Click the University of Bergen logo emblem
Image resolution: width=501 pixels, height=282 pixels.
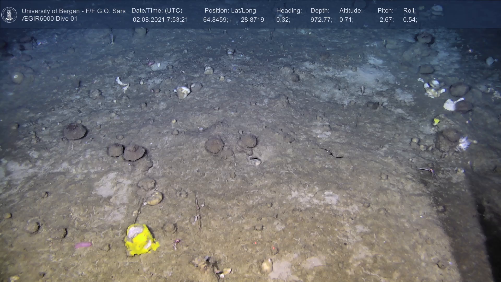(x=9, y=15)
